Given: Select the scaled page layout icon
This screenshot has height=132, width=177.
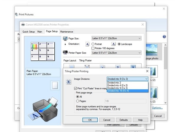Looking at the screenshot, I should 102,66.
